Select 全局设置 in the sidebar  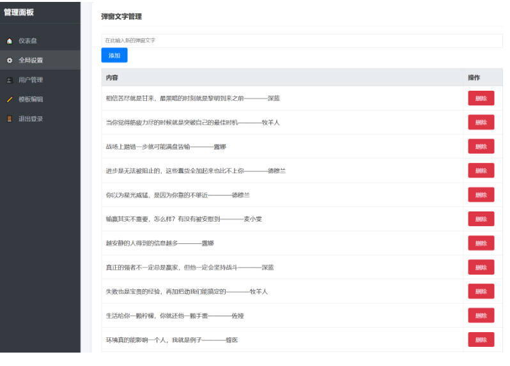(40, 60)
